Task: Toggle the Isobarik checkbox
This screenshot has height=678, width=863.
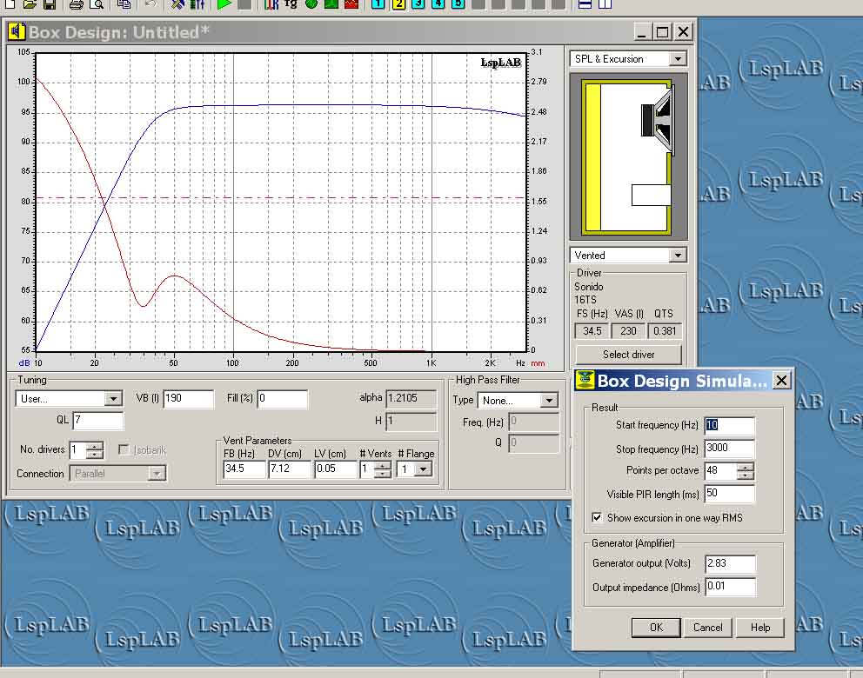Action: (x=124, y=450)
